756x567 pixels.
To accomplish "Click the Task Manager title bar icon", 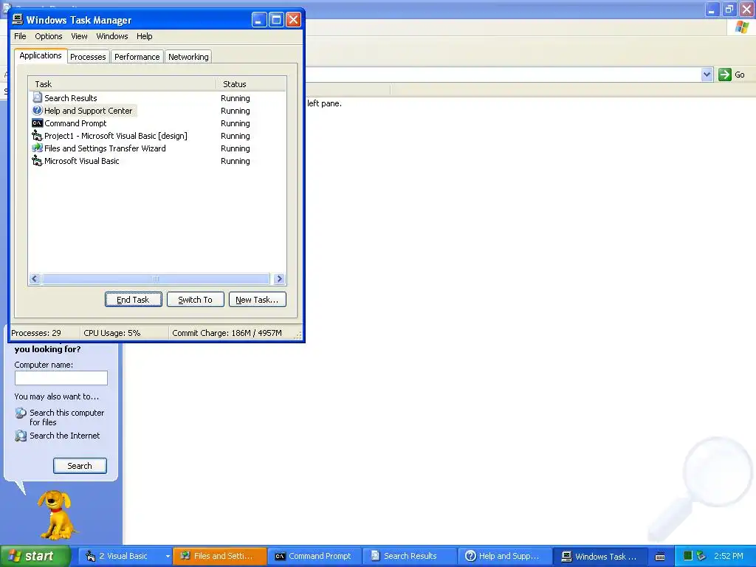I will point(18,19).
